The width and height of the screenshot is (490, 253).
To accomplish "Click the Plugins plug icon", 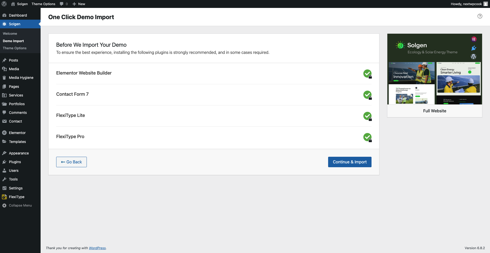I will [4, 162].
